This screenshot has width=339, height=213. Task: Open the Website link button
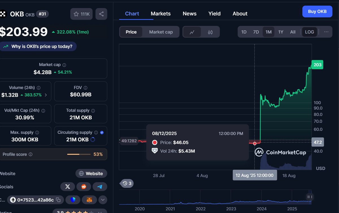pyautogui.click(x=91, y=173)
